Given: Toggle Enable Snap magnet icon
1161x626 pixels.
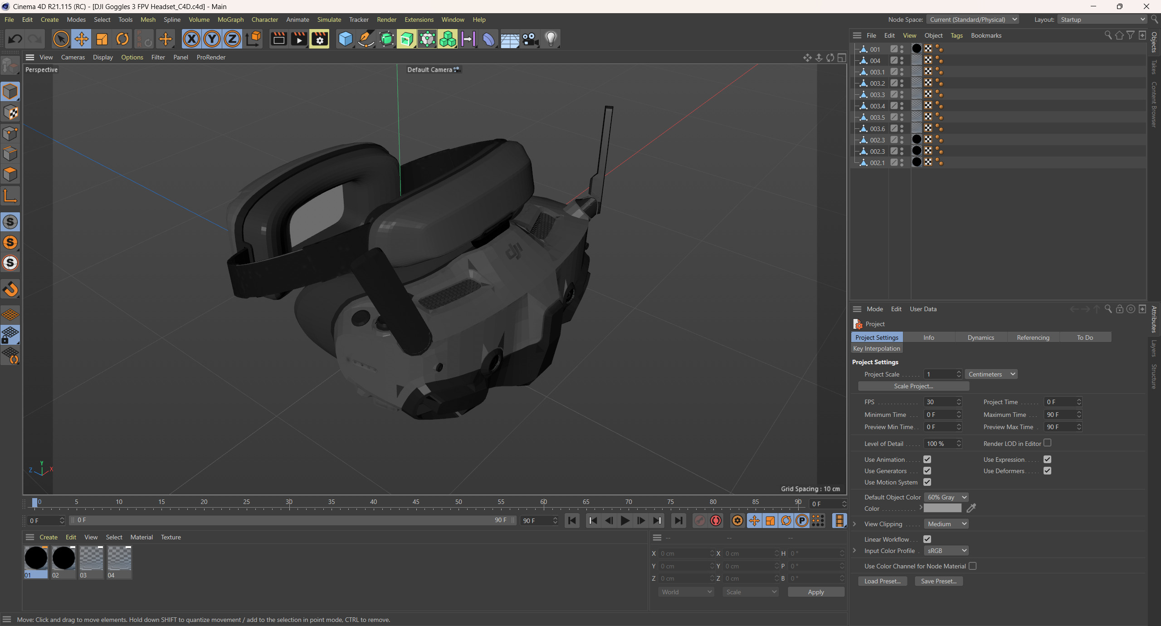Looking at the screenshot, I should (x=10, y=289).
